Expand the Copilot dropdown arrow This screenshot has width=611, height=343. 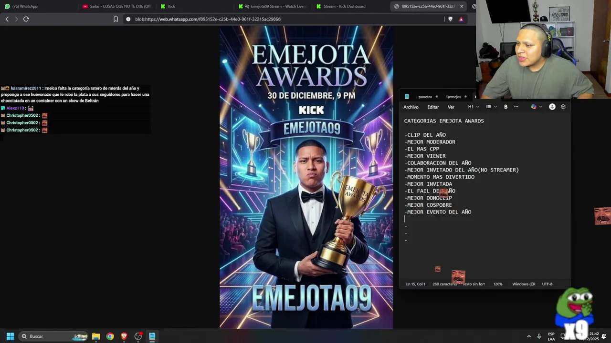(x=540, y=107)
